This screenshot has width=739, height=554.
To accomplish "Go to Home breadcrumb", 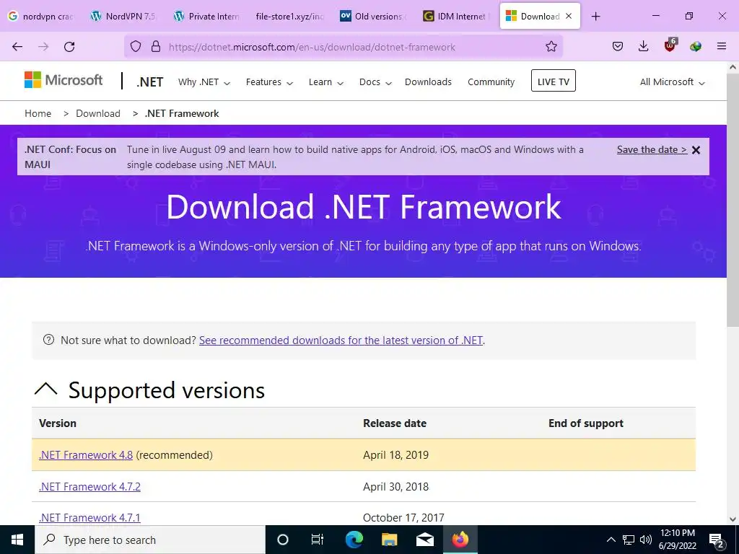I will point(38,113).
